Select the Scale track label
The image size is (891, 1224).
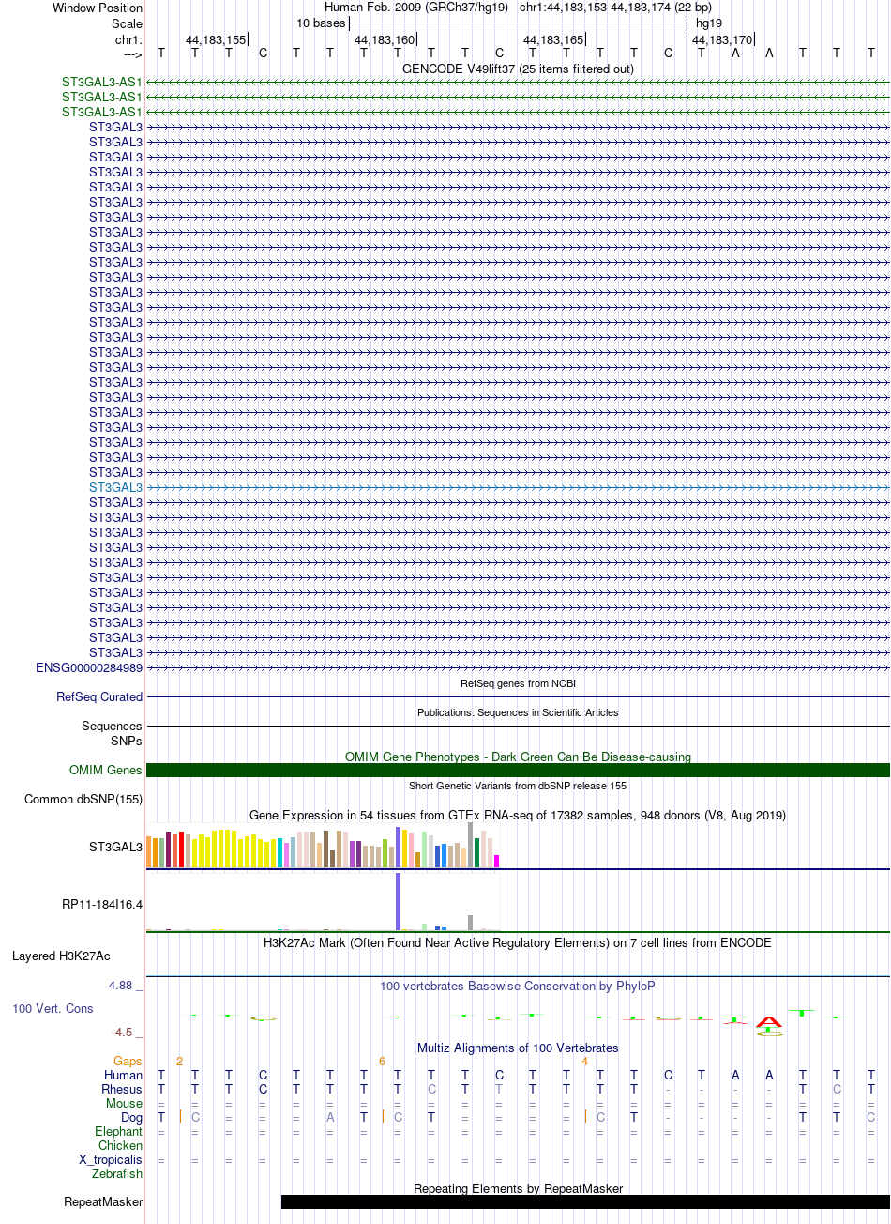pos(127,23)
